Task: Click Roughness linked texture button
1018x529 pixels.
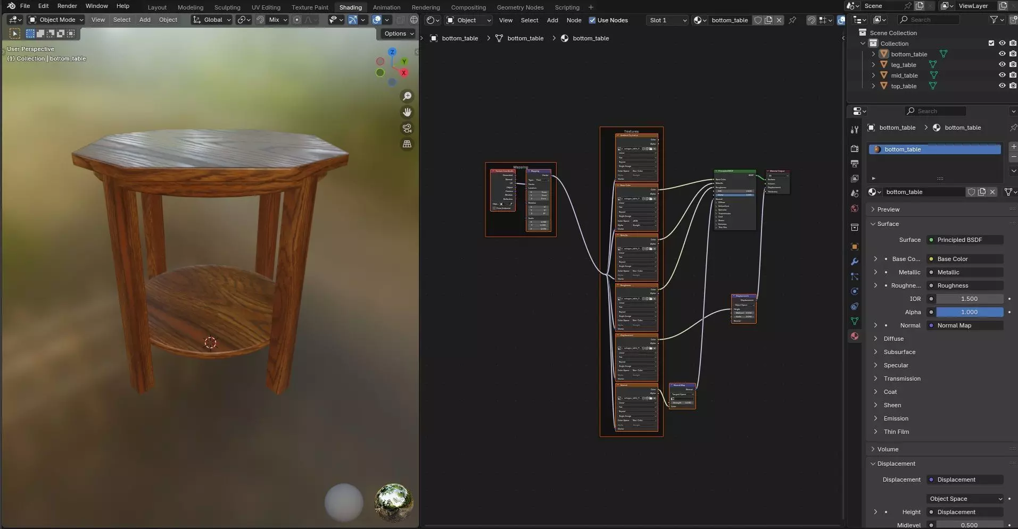Action: click(x=965, y=286)
